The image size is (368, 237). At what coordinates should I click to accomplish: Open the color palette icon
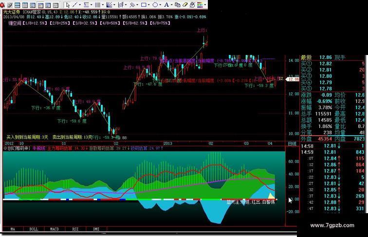point(200,5)
